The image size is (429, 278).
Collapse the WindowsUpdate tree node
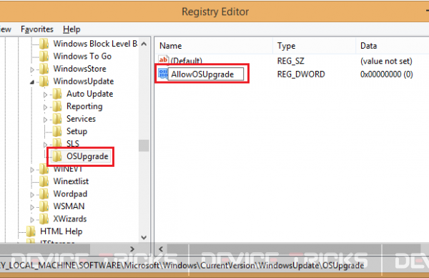[x=32, y=82]
